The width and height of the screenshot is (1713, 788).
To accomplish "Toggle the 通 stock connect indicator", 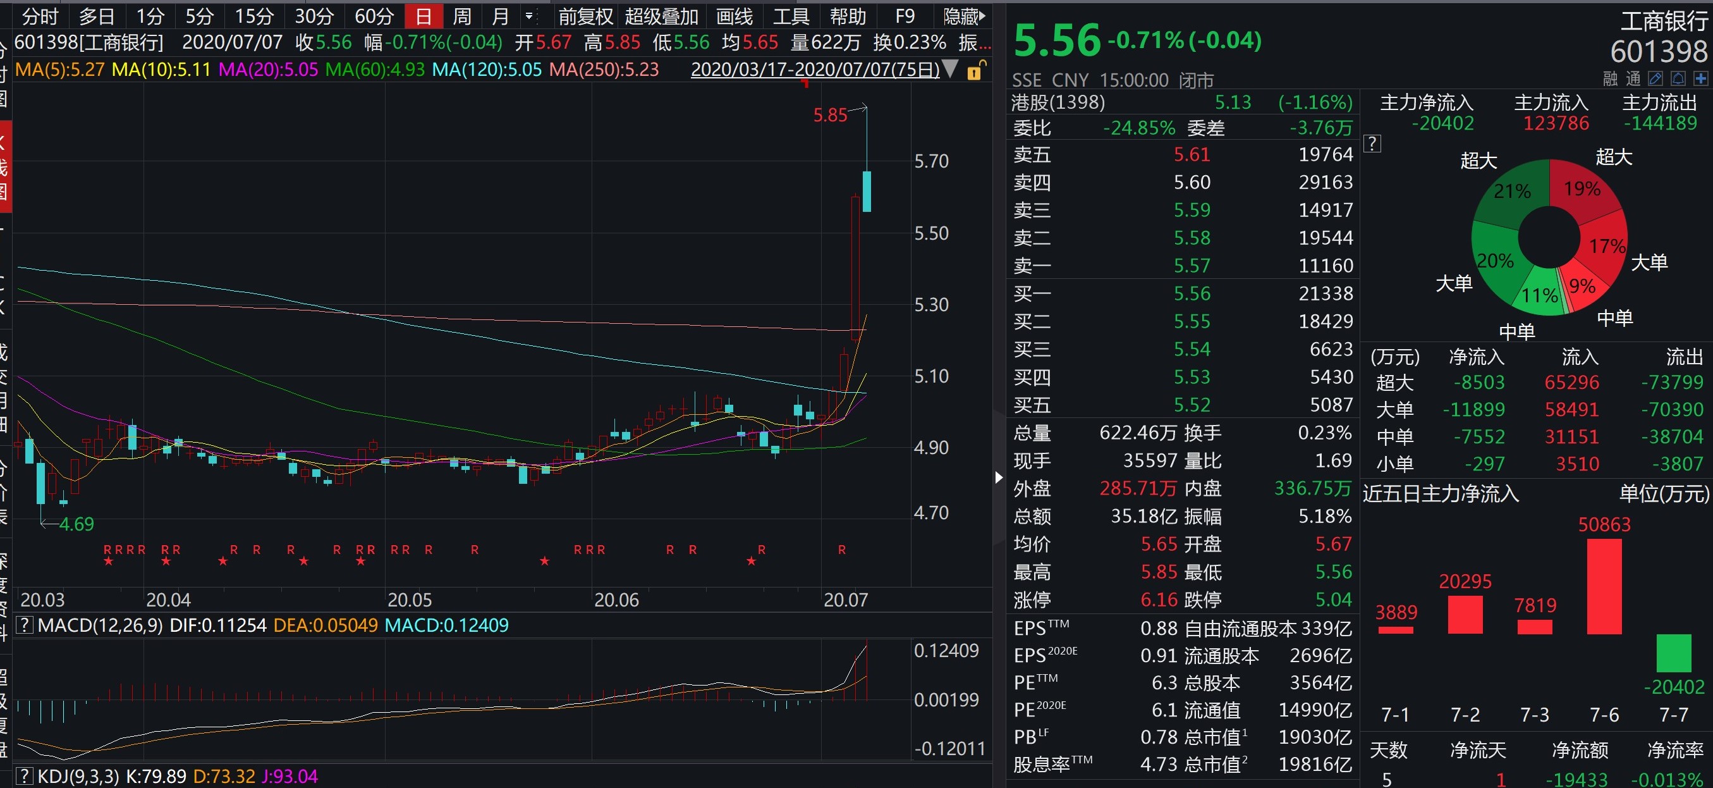I will tap(1633, 79).
